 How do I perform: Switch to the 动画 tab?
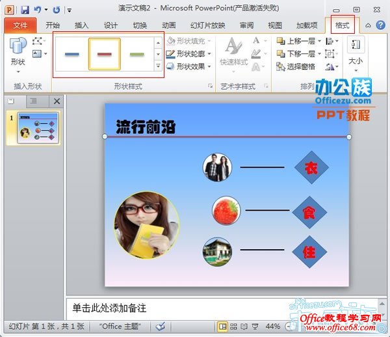click(168, 25)
